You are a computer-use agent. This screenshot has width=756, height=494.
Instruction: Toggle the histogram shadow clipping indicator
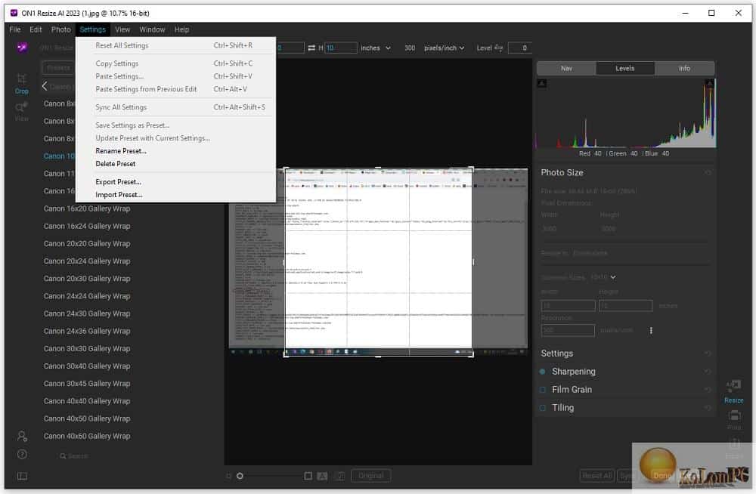[x=542, y=83]
